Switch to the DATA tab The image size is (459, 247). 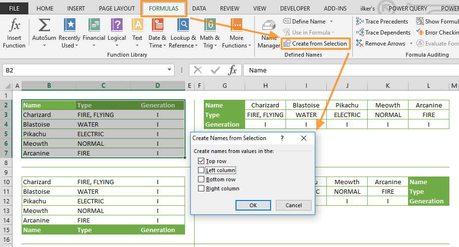[199, 9]
